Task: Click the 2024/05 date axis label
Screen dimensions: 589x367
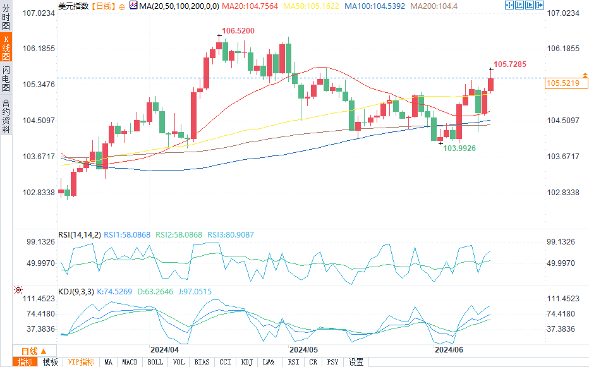Action: coord(303,350)
